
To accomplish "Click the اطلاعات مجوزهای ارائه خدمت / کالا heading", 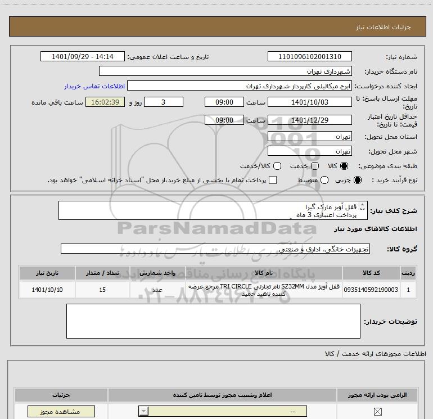I will tap(375, 354).
